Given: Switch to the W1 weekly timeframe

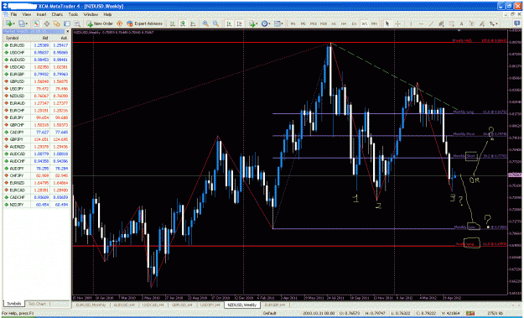Looking at the screenshot, I should pyautogui.click(x=364, y=23).
